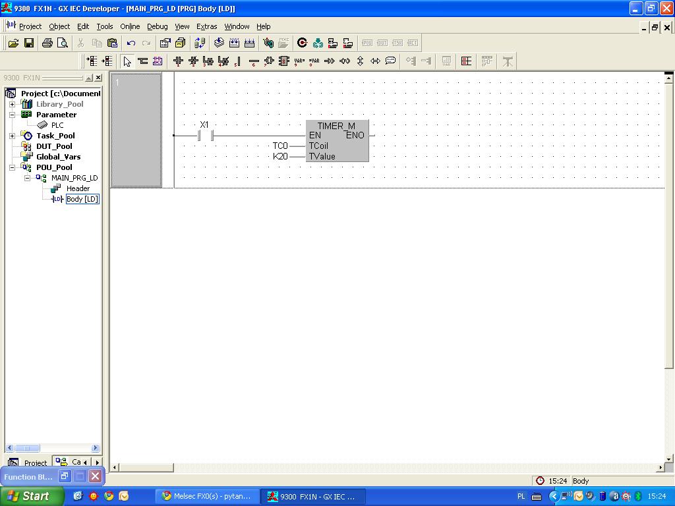
Task: Open the Debug menu
Action: pyautogui.click(x=157, y=26)
